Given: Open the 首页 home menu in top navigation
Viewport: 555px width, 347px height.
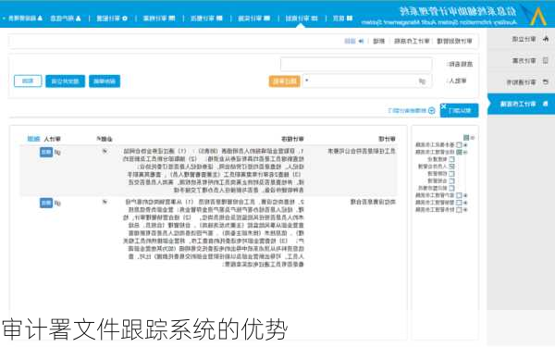Looking at the screenshot, I should coord(342,19).
